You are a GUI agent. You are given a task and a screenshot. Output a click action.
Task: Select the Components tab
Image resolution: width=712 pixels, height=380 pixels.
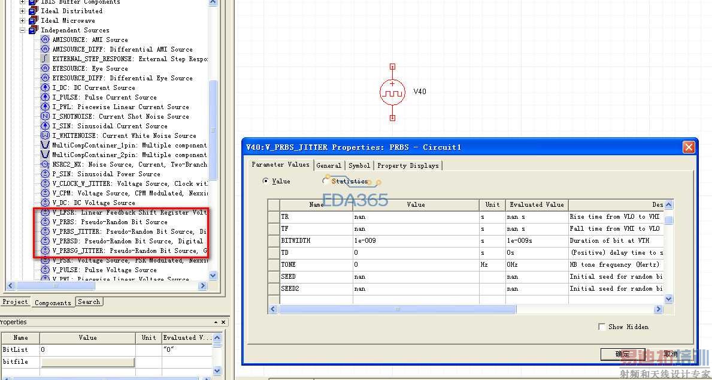pos(53,302)
